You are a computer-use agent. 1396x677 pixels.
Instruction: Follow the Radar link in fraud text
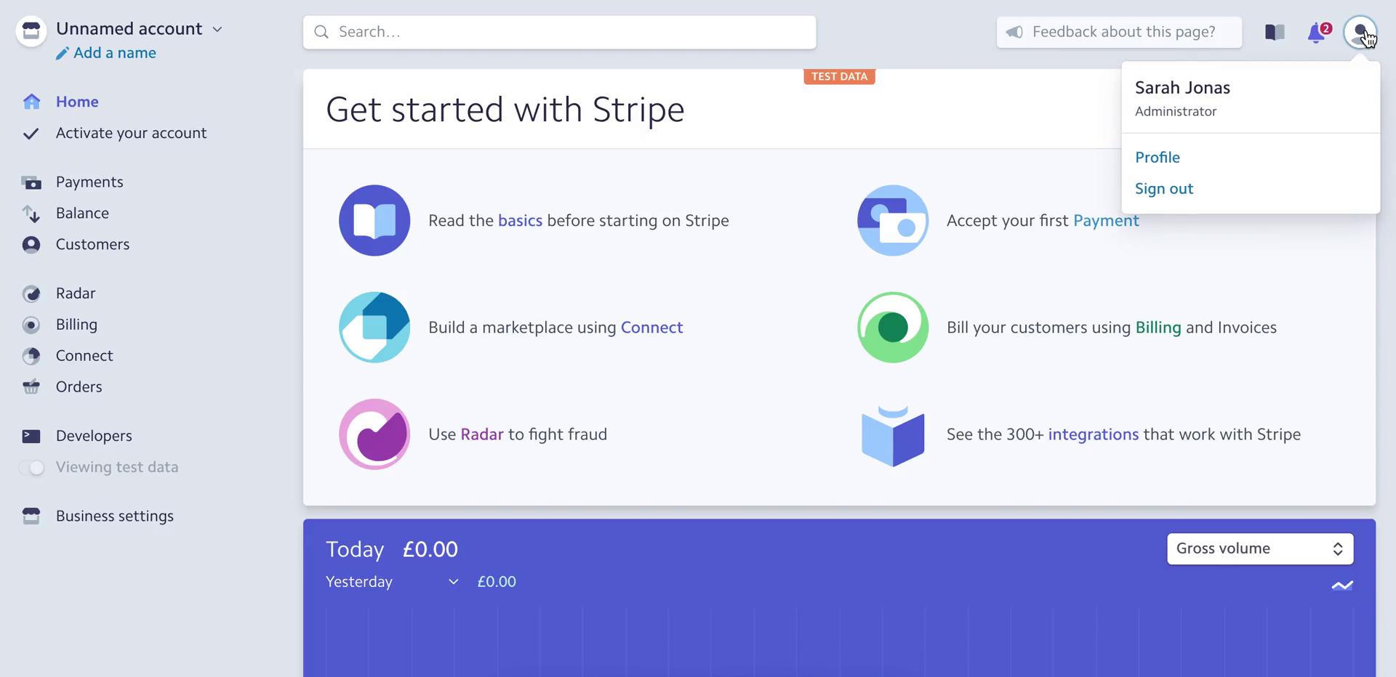[x=482, y=434]
